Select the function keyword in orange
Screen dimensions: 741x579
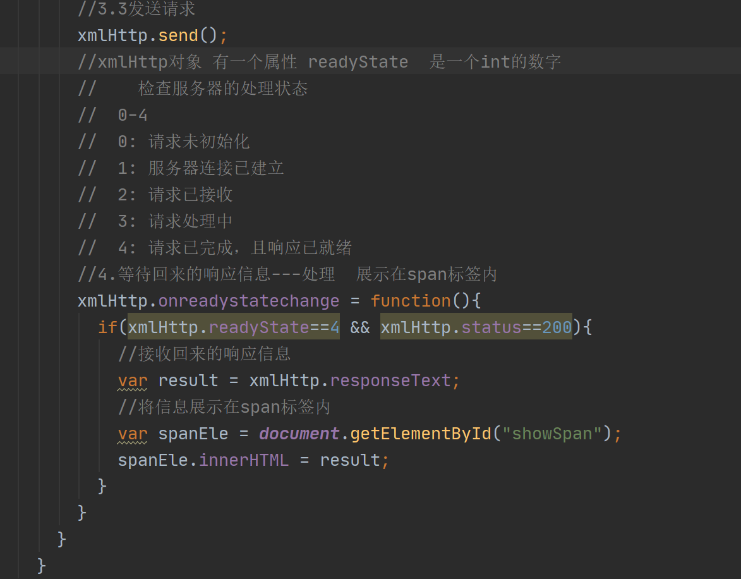(x=411, y=300)
